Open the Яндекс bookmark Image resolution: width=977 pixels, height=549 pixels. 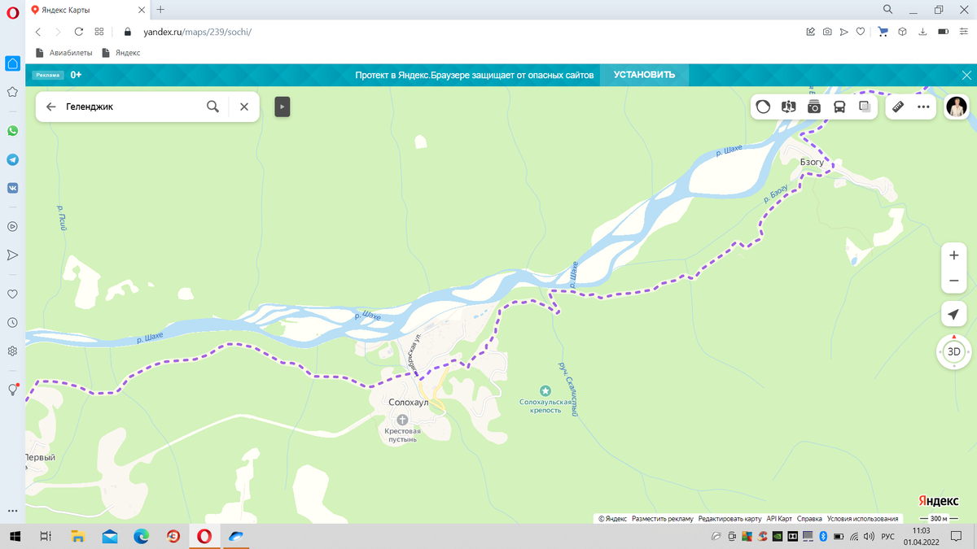click(121, 53)
